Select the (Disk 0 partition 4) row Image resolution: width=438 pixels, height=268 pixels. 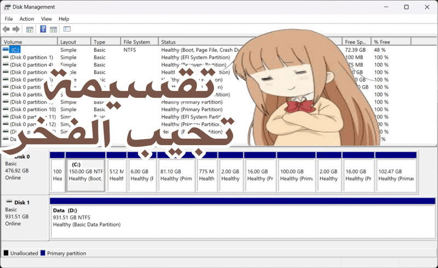tap(31, 64)
